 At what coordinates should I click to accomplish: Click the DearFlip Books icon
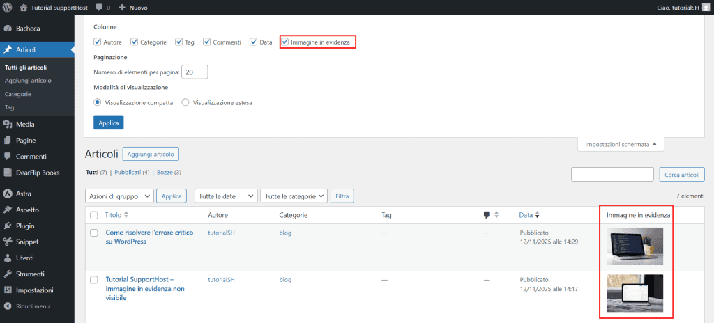tap(7, 173)
